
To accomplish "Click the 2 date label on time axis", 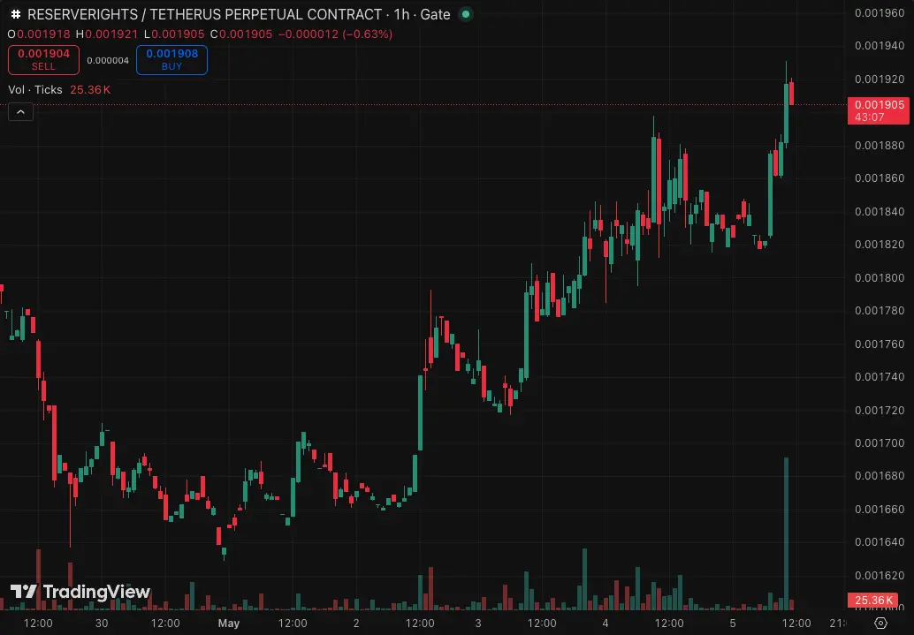I will [x=356, y=624].
